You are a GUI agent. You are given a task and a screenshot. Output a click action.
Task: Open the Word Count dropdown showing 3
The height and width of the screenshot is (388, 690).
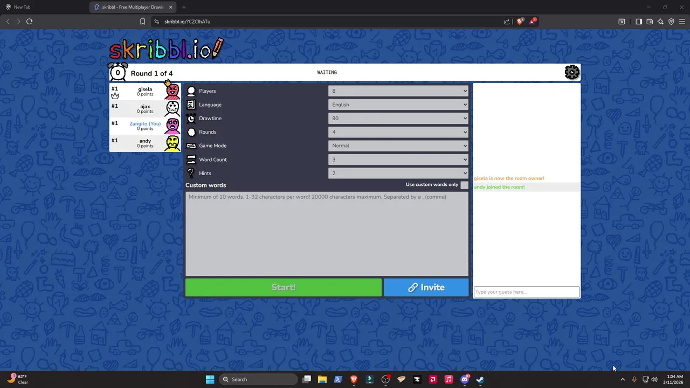[x=398, y=160]
